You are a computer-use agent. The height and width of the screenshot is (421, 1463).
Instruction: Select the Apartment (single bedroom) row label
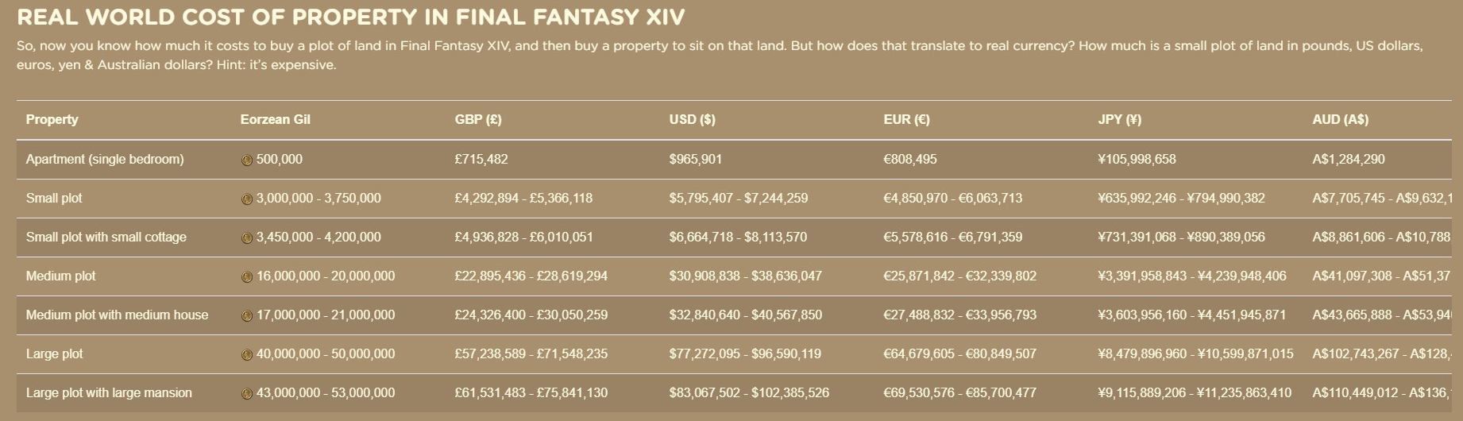click(105, 159)
